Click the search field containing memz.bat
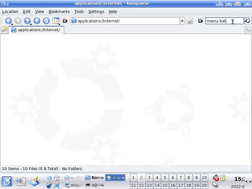Viewport: 252px width, 189px height. point(225,21)
